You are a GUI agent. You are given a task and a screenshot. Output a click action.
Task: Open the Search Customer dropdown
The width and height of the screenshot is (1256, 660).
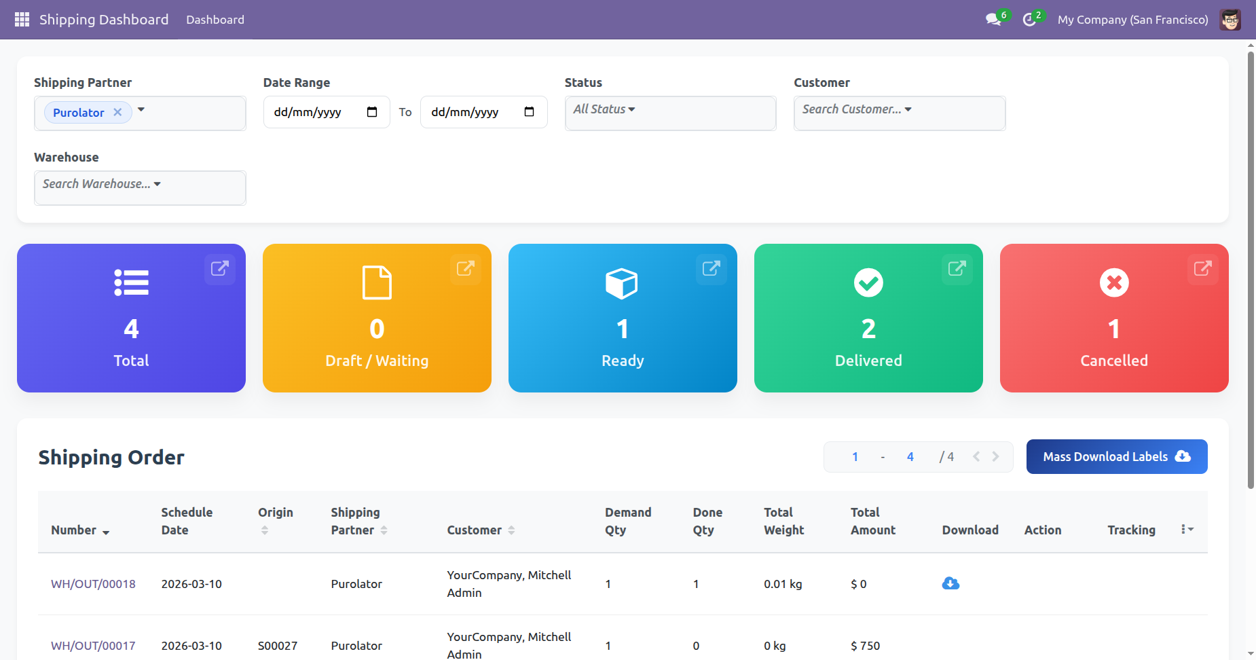click(857, 109)
